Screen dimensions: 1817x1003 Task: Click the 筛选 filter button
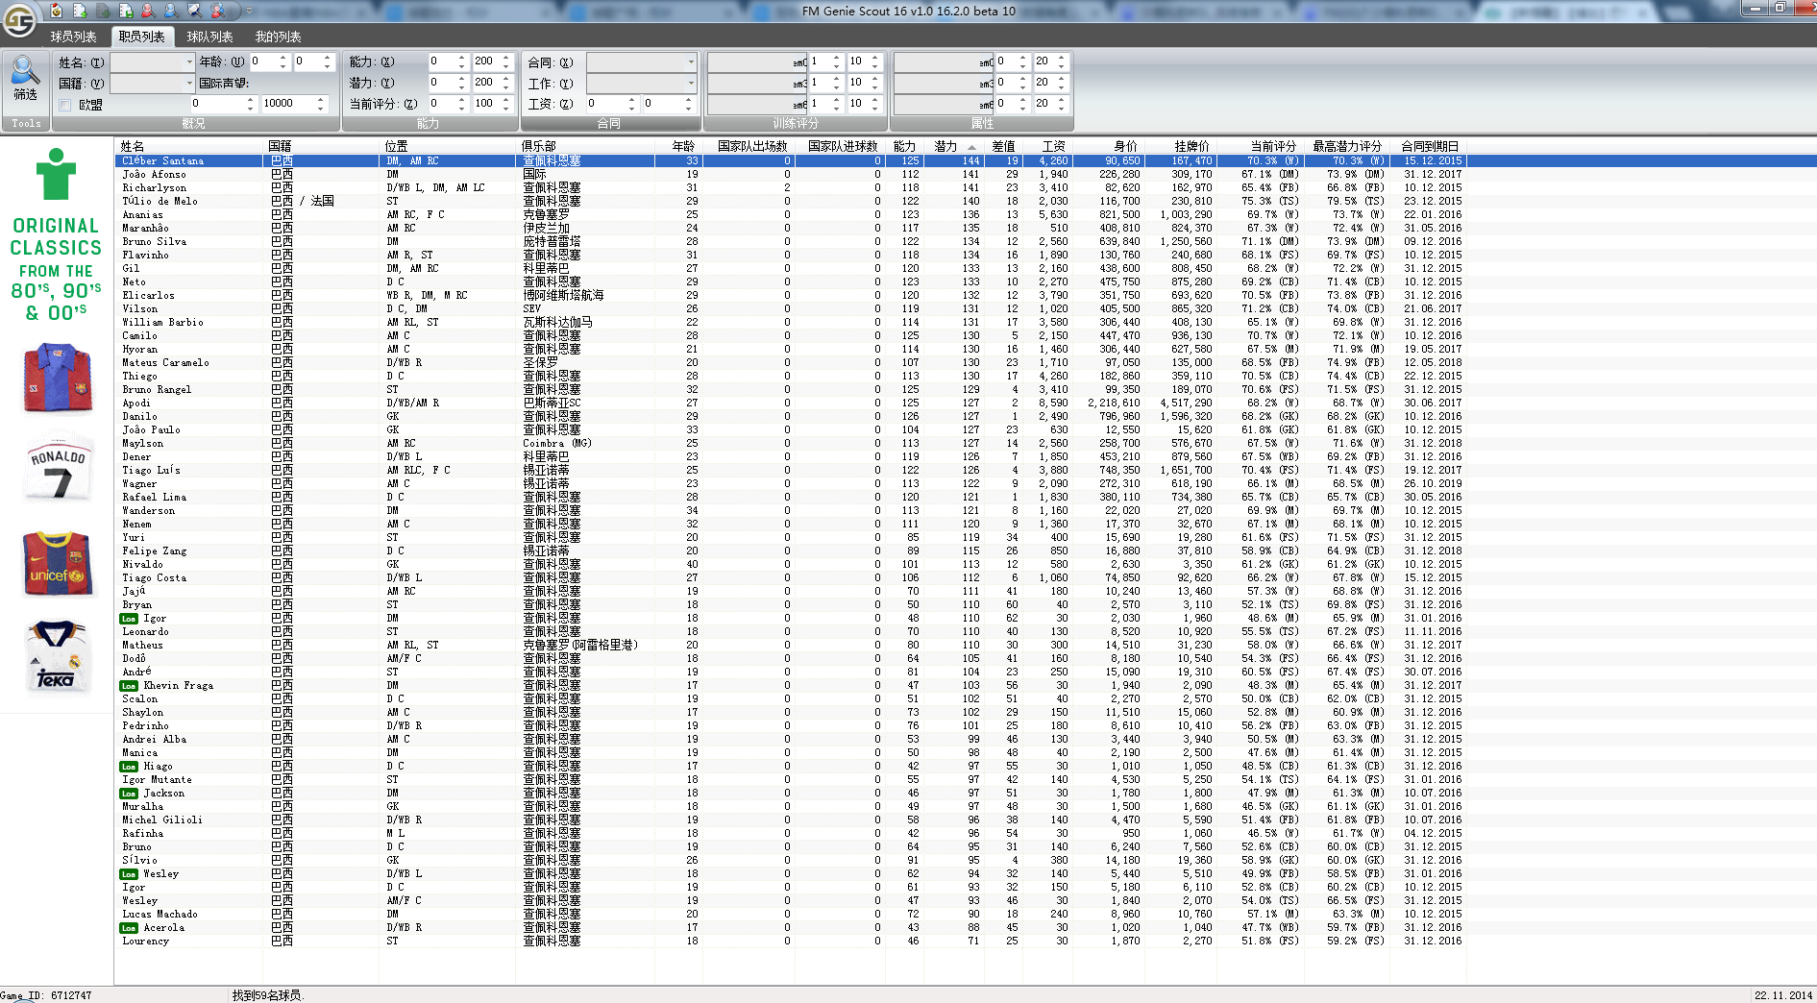pyautogui.click(x=25, y=78)
